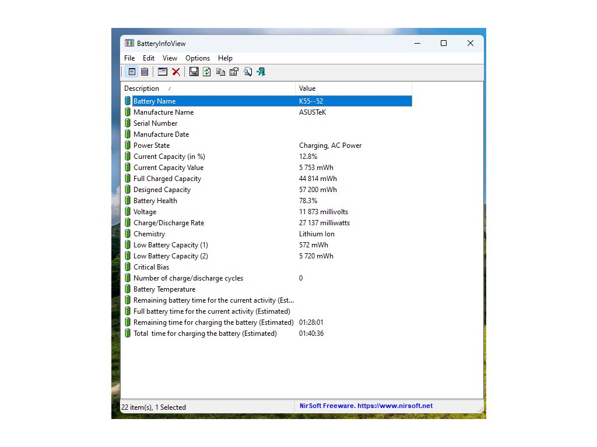Click the Charging, AC Power value

pyautogui.click(x=330, y=146)
